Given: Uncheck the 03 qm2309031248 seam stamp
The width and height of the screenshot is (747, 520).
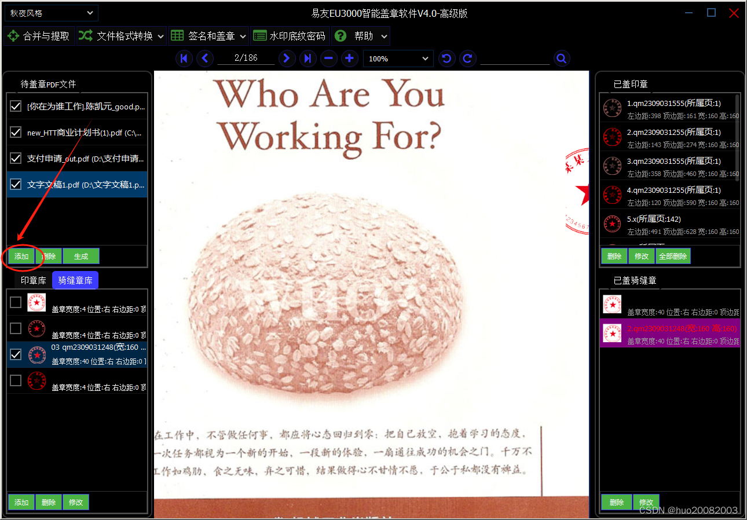Looking at the screenshot, I should (16, 354).
